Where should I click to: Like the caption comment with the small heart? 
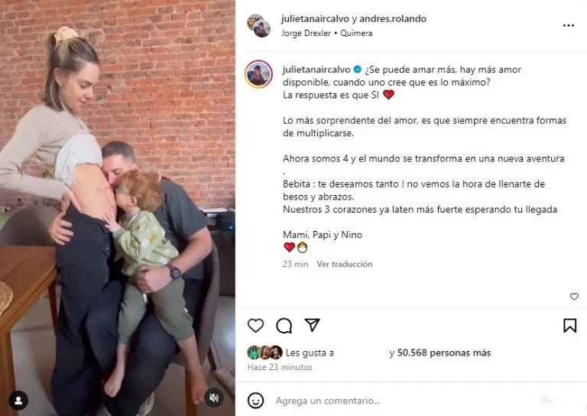point(574,297)
